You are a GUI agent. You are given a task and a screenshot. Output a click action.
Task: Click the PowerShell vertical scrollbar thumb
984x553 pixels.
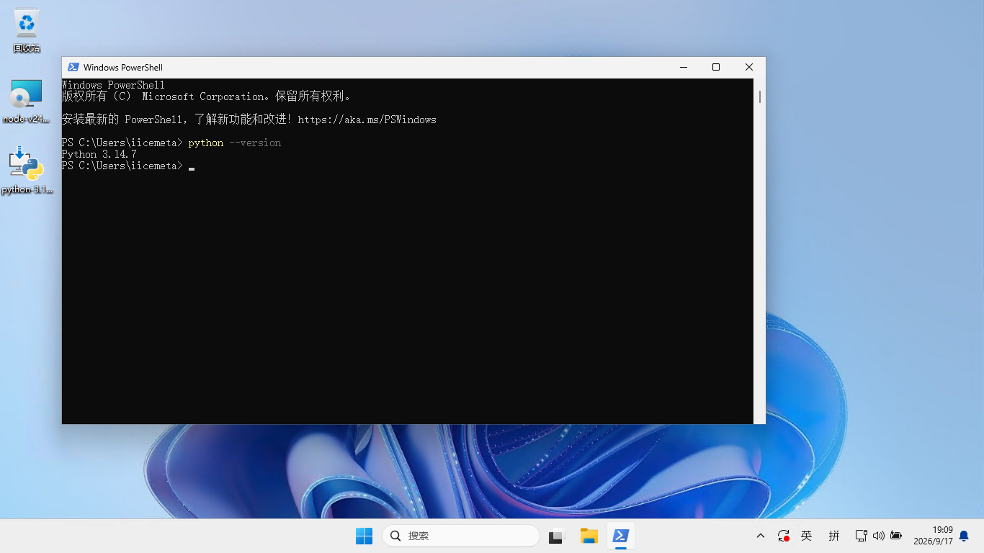point(759,96)
